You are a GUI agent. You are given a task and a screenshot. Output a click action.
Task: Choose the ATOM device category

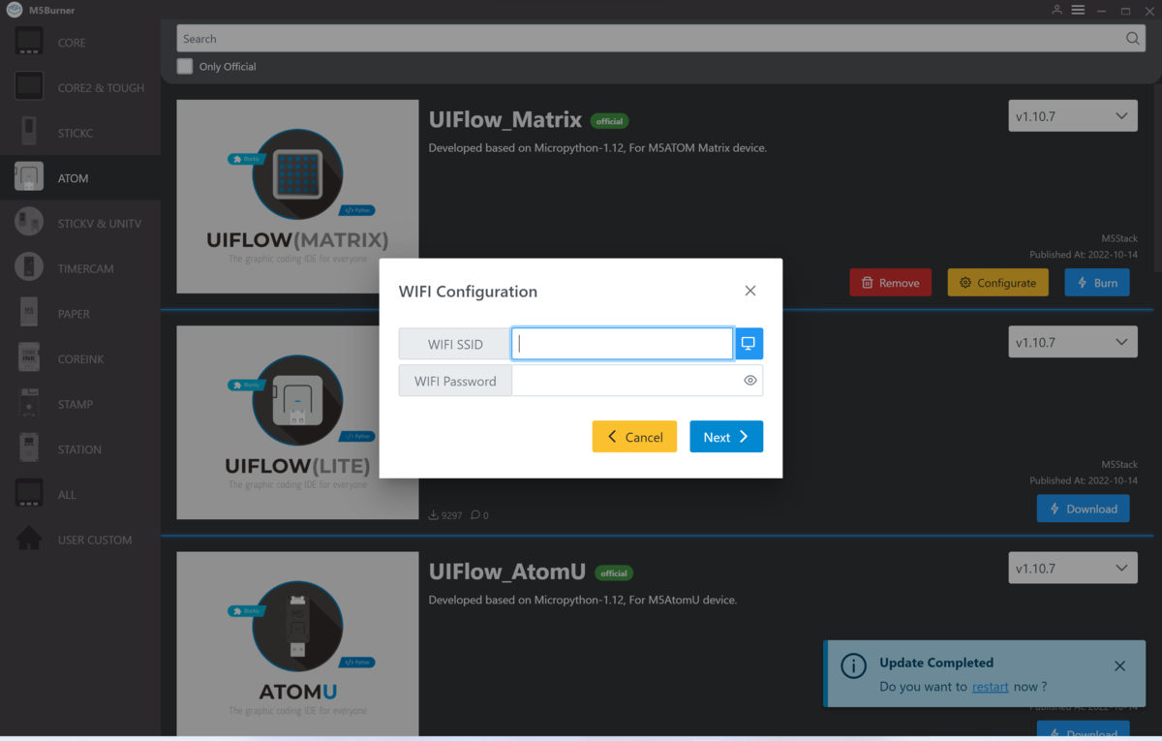pyautogui.click(x=80, y=178)
